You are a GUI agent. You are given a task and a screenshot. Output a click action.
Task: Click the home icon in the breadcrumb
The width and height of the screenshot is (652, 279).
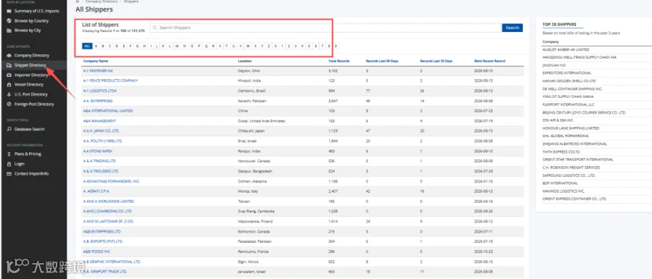coord(78,1)
